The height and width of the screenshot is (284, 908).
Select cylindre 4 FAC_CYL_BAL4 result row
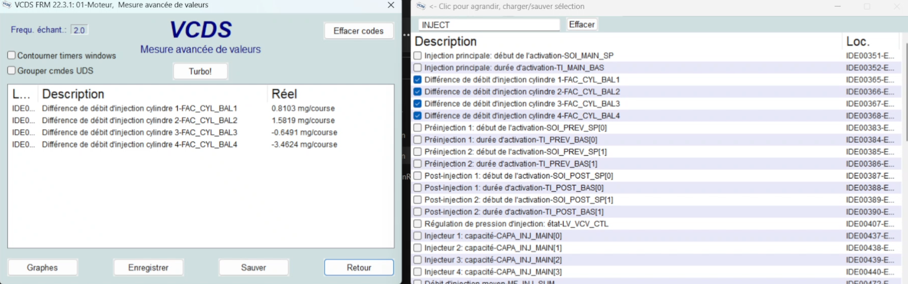point(200,144)
